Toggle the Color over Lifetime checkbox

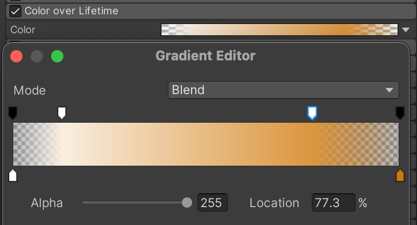pyautogui.click(x=16, y=11)
